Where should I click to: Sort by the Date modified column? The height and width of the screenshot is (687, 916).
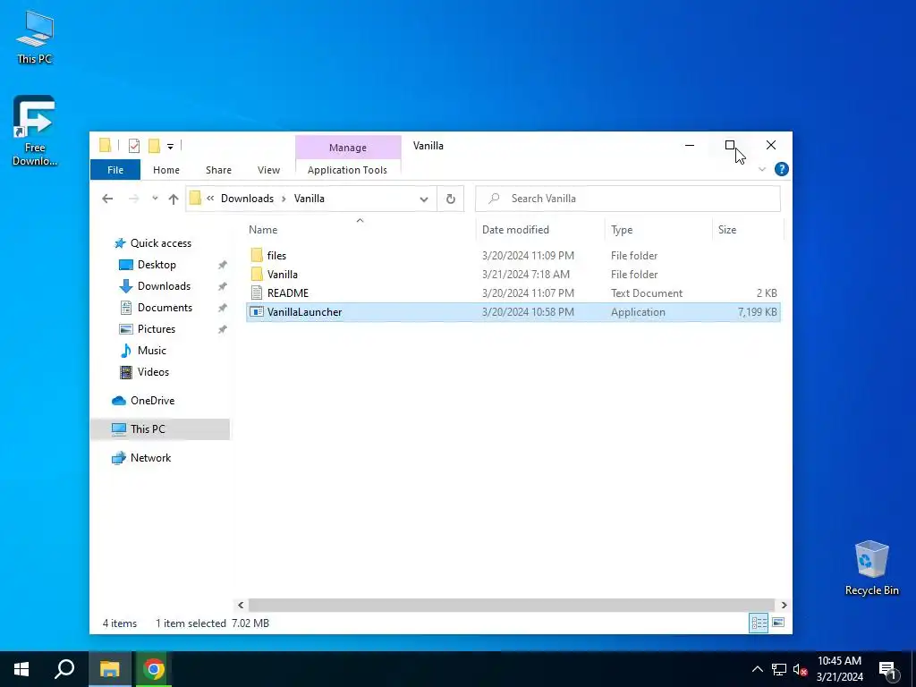[x=540, y=230]
